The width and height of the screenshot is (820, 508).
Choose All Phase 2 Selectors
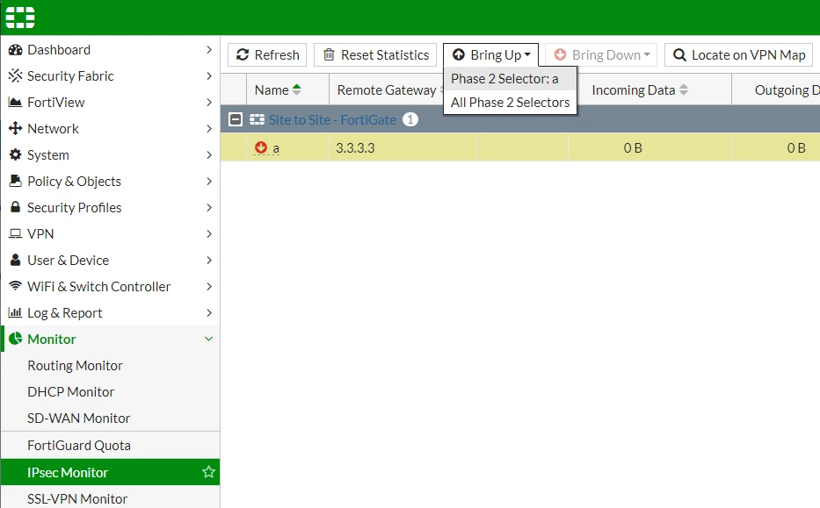click(510, 103)
